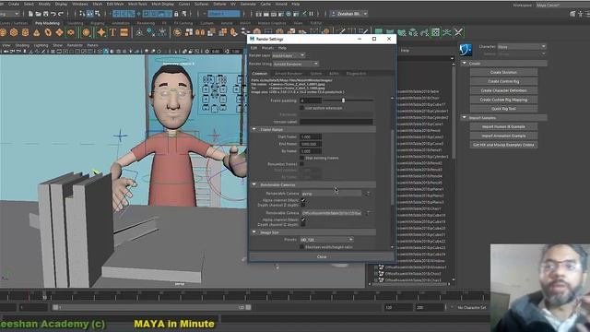Click the open scene folder icon
Viewport: 590px width, 332px height.
[x=39, y=14]
